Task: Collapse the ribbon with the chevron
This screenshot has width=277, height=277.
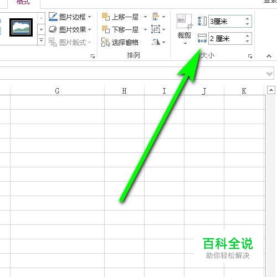Action: (x=269, y=56)
